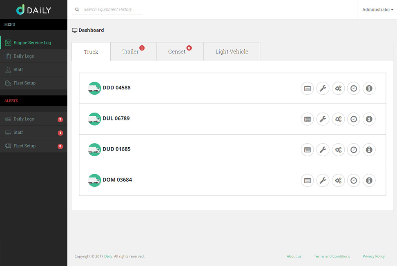Open the Terms and Conditions link
The image size is (397, 266).
332,256
